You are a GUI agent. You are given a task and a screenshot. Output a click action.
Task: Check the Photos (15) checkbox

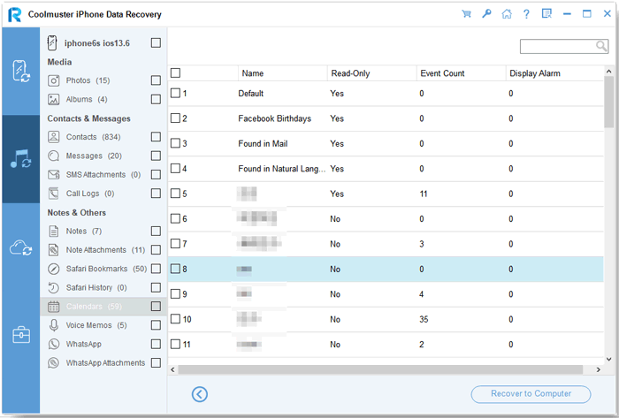pos(156,80)
